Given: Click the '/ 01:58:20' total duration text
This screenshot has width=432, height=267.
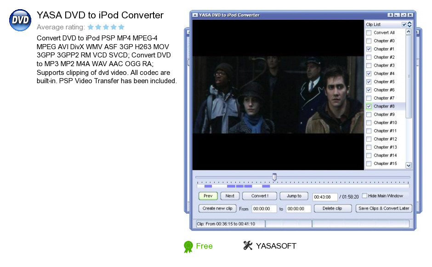Looking at the screenshot, I should click(349, 197).
